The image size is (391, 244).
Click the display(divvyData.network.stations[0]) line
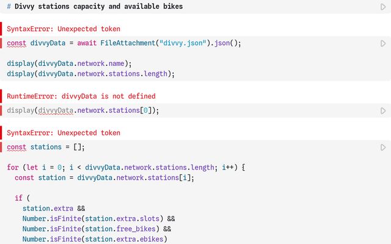[83, 110]
